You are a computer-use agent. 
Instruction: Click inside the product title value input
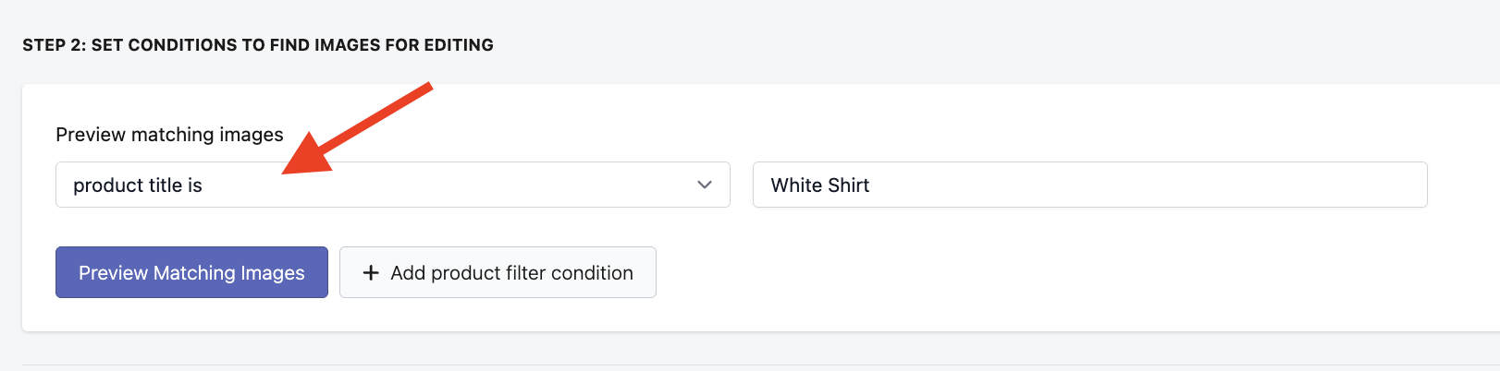[x=1017, y=185]
